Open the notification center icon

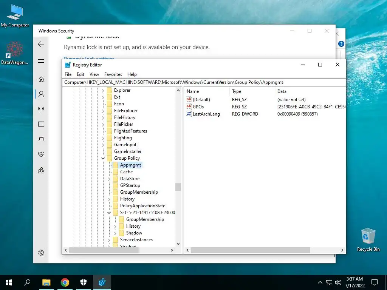tap(375, 282)
